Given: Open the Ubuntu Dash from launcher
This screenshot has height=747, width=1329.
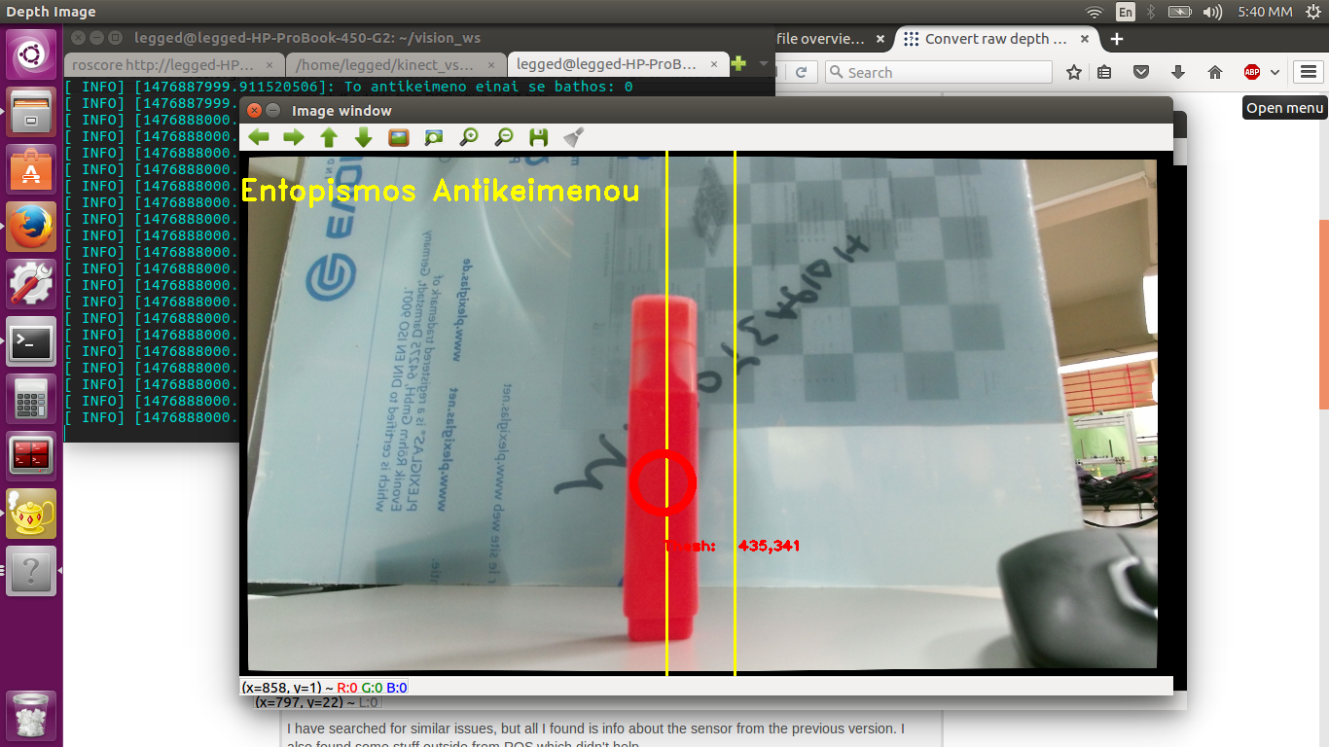Looking at the screenshot, I should click(31, 53).
